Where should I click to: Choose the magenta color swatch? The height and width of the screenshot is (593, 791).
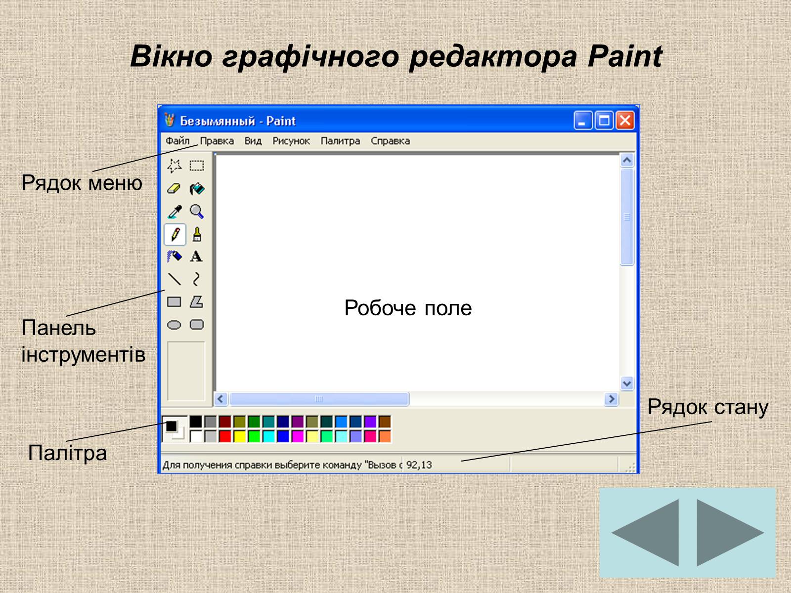tap(297, 436)
